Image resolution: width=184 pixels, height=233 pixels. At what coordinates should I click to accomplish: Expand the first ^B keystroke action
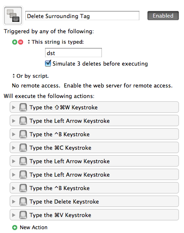tap(14, 134)
